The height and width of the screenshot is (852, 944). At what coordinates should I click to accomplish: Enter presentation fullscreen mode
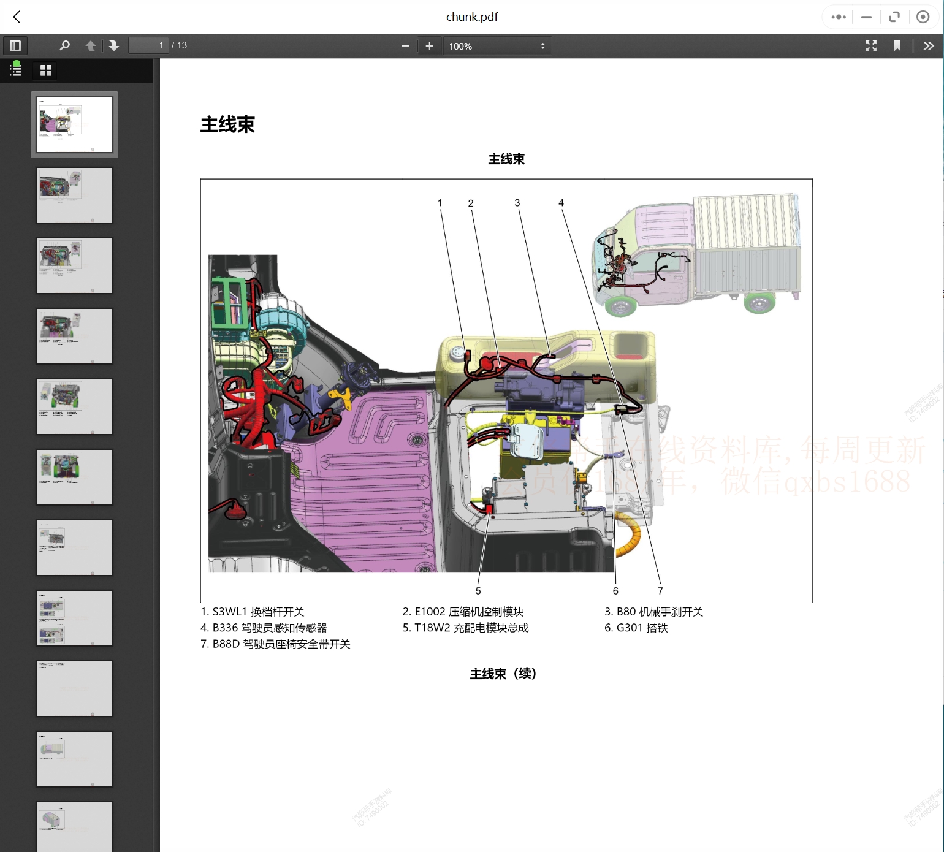pos(871,45)
